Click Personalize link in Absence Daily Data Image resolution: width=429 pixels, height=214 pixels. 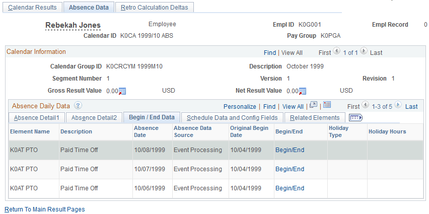(x=240, y=106)
